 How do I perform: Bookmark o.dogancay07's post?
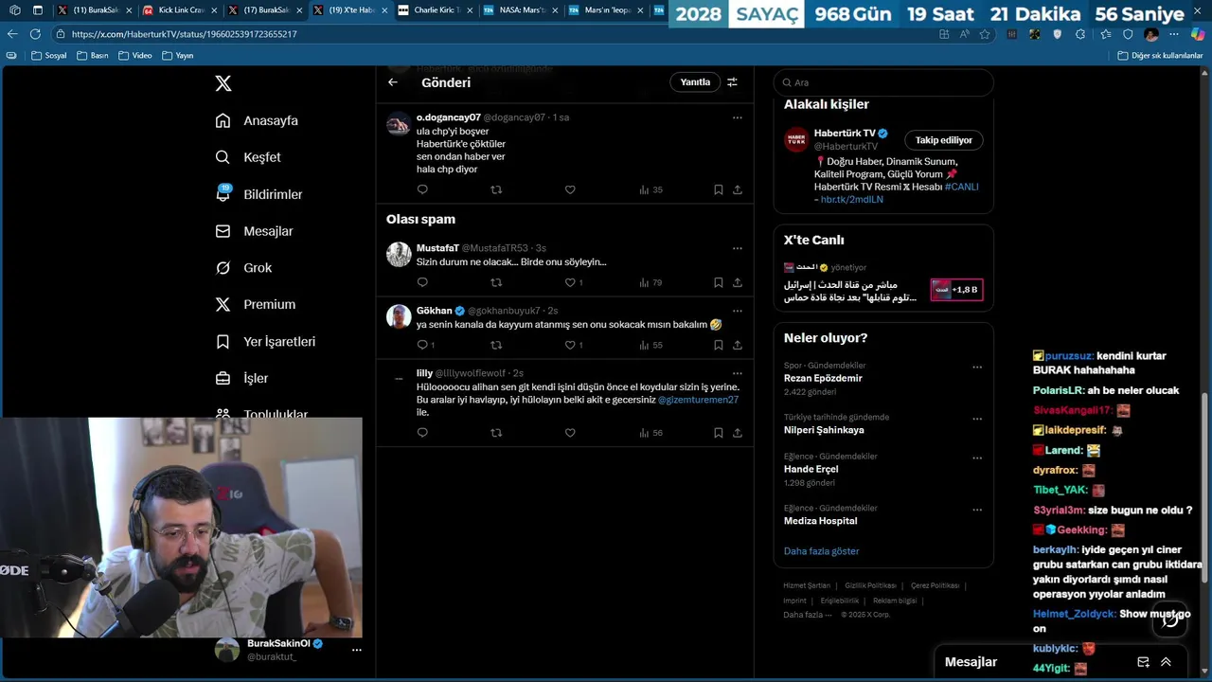click(719, 189)
